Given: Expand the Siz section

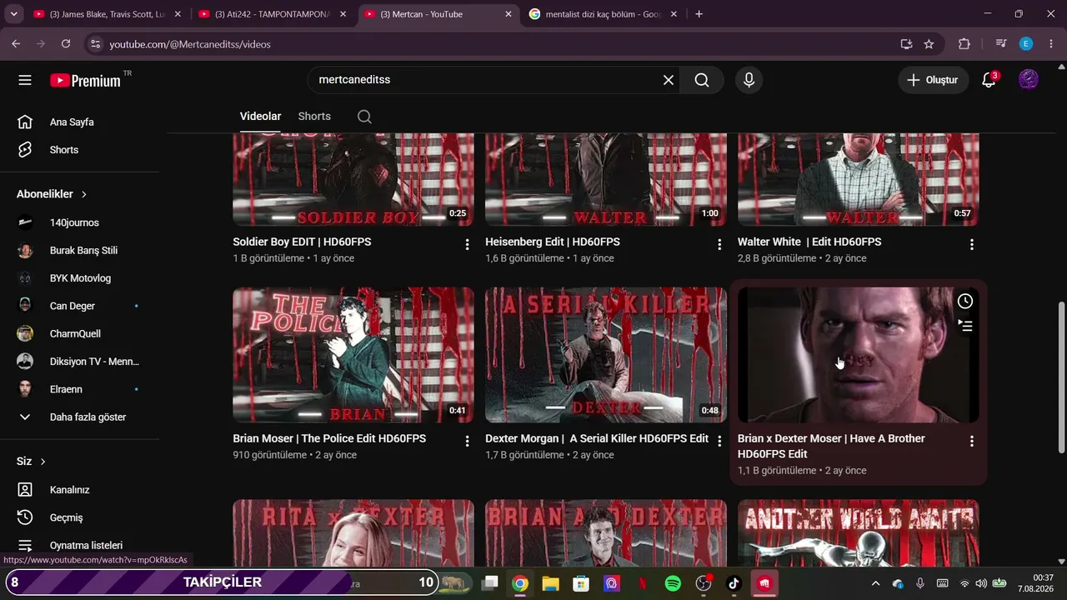Looking at the screenshot, I should [31, 462].
